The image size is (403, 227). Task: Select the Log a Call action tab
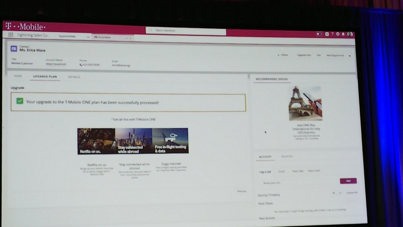tap(265, 172)
